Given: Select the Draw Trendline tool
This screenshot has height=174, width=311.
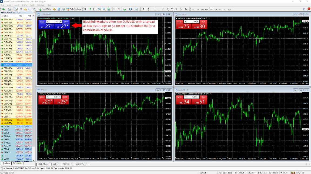Looking at the screenshot, I should point(163,9).
